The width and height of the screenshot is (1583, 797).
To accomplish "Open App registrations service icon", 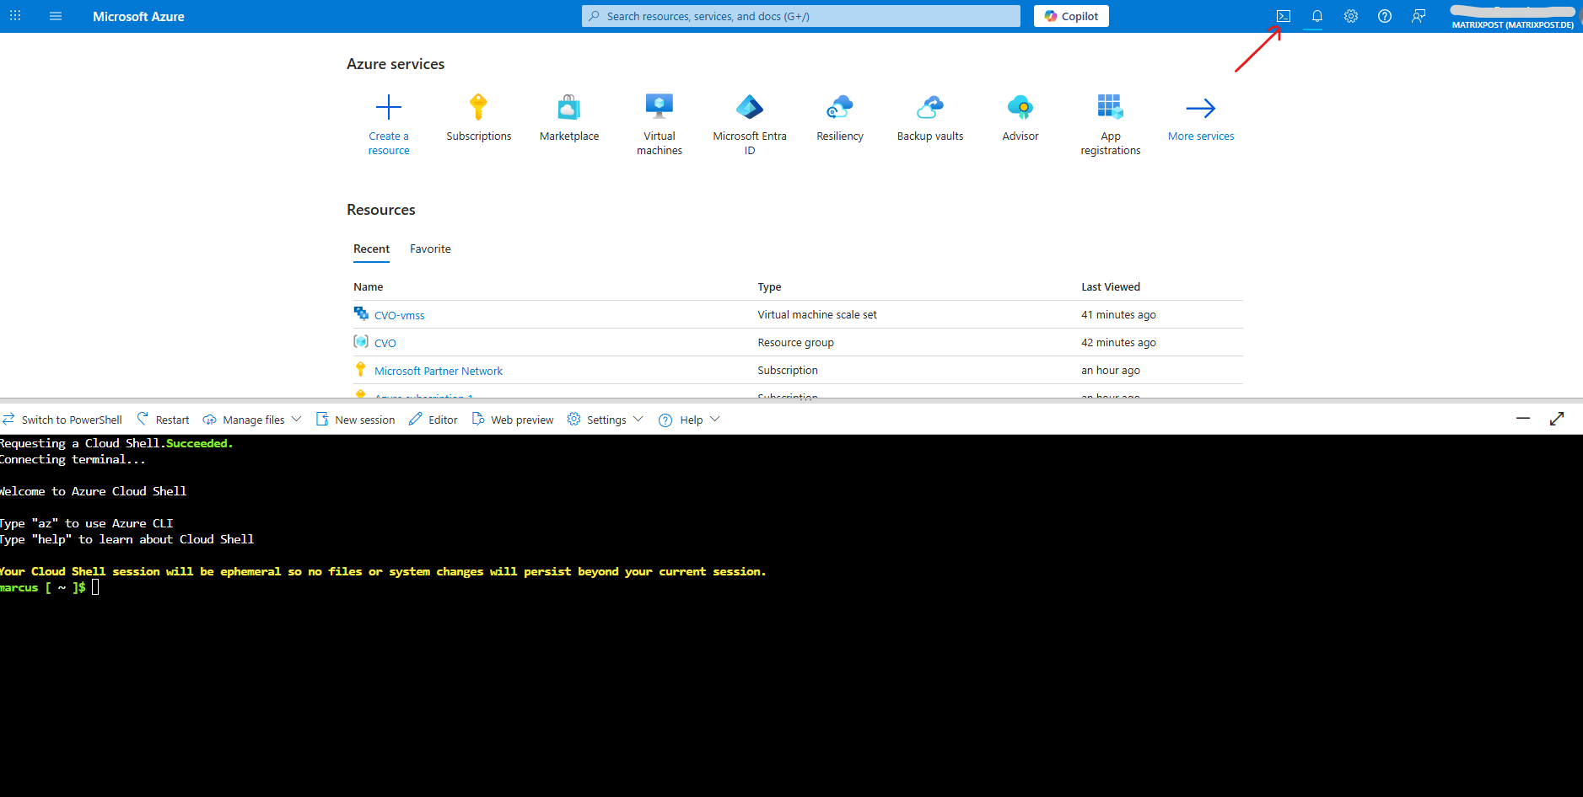I will tap(1111, 107).
